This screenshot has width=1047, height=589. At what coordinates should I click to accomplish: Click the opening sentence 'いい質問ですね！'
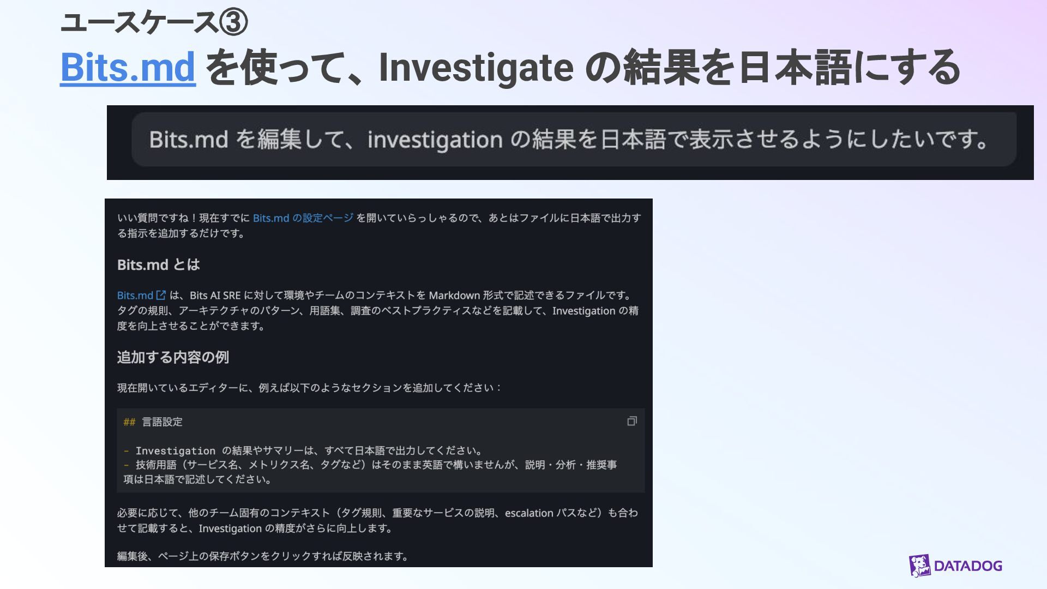point(157,218)
